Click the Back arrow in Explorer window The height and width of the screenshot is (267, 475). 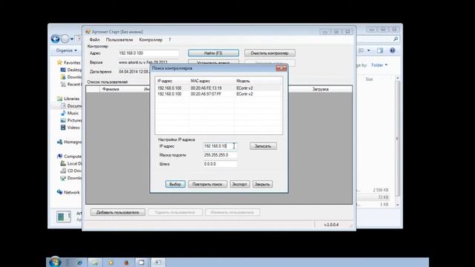tap(56, 39)
